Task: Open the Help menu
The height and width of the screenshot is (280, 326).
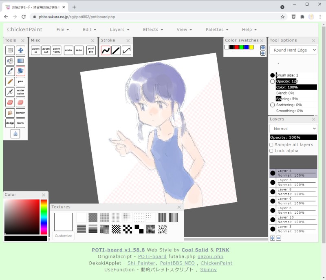Action: [249, 30]
